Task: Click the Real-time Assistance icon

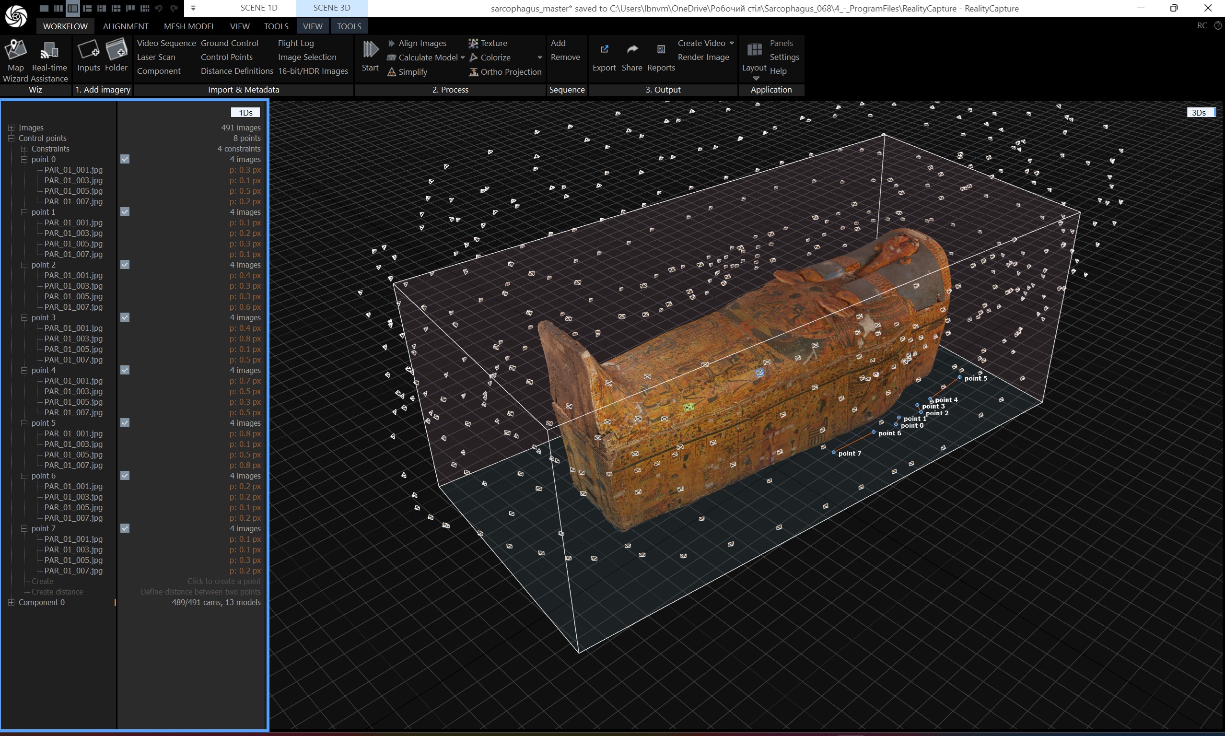Action: [49, 50]
